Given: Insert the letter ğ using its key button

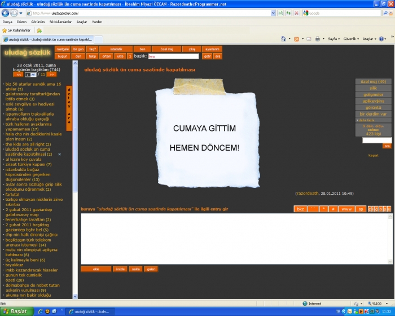Looking at the screenshot, I should (376, 209).
